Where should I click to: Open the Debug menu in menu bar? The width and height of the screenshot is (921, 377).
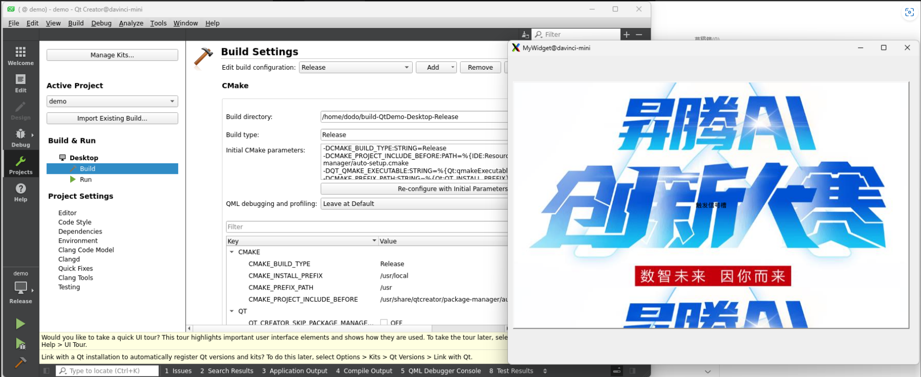pos(101,23)
